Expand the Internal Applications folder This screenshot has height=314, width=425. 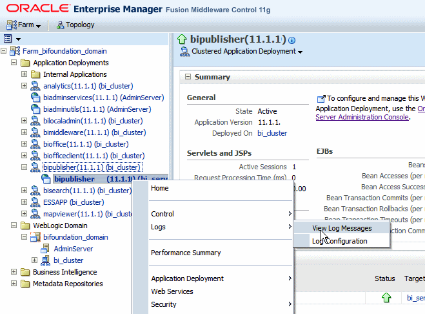coord(24,74)
